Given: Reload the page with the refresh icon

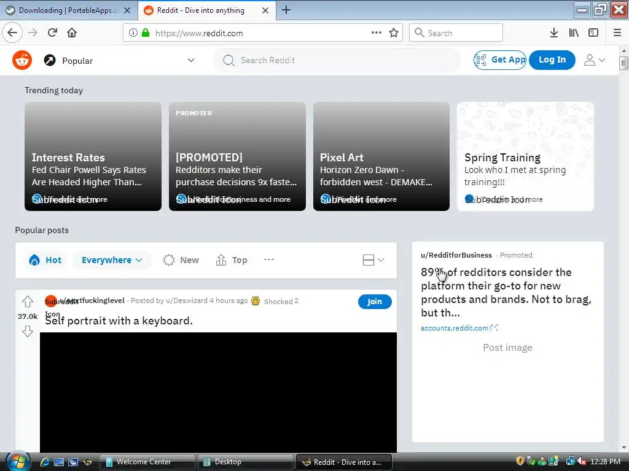Looking at the screenshot, I should coord(52,33).
